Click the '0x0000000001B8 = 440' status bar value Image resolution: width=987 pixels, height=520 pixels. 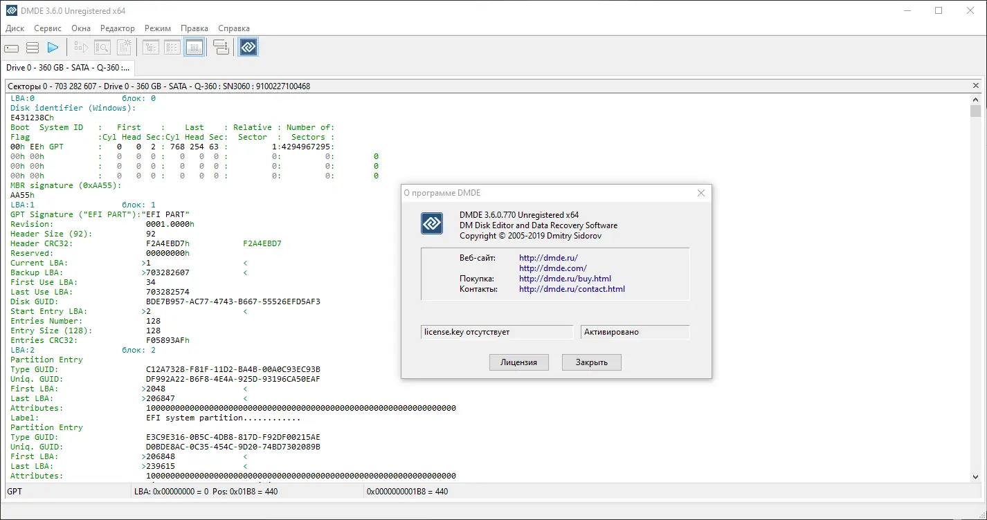tap(408, 492)
